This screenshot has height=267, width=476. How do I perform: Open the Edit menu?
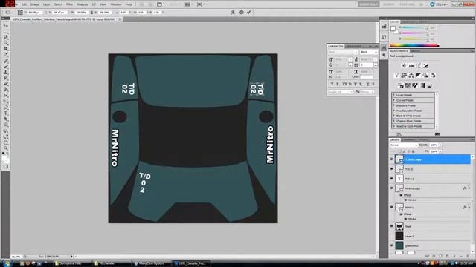(x=24, y=4)
